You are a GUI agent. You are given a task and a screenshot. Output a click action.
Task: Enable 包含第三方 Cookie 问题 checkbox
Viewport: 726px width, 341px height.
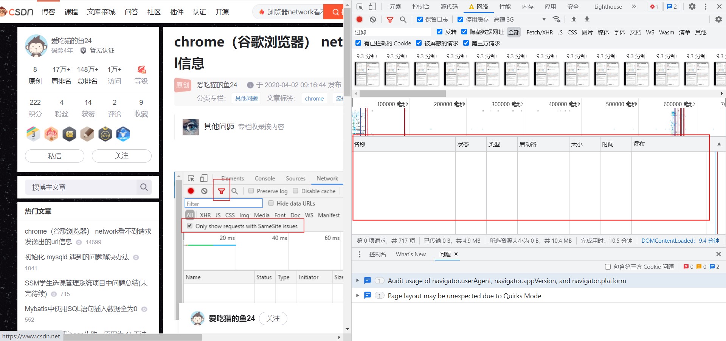pos(608,267)
